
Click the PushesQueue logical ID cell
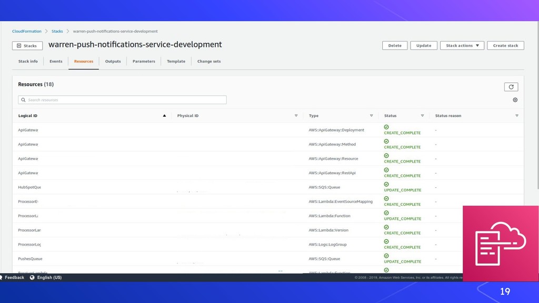point(30,259)
